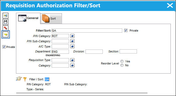Viewport: 176px width, 96px height.
Task: Close the Requisition Authorization Filter/Sort window
Action: point(170,5)
